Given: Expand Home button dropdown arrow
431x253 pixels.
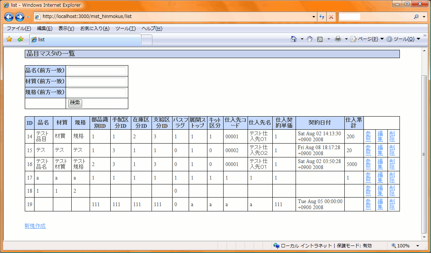Looking at the screenshot, I should [302, 39].
